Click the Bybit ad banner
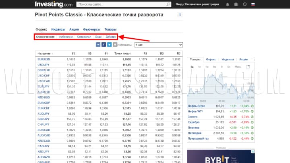The width and height of the screenshot is (290, 163). [x=221, y=156]
